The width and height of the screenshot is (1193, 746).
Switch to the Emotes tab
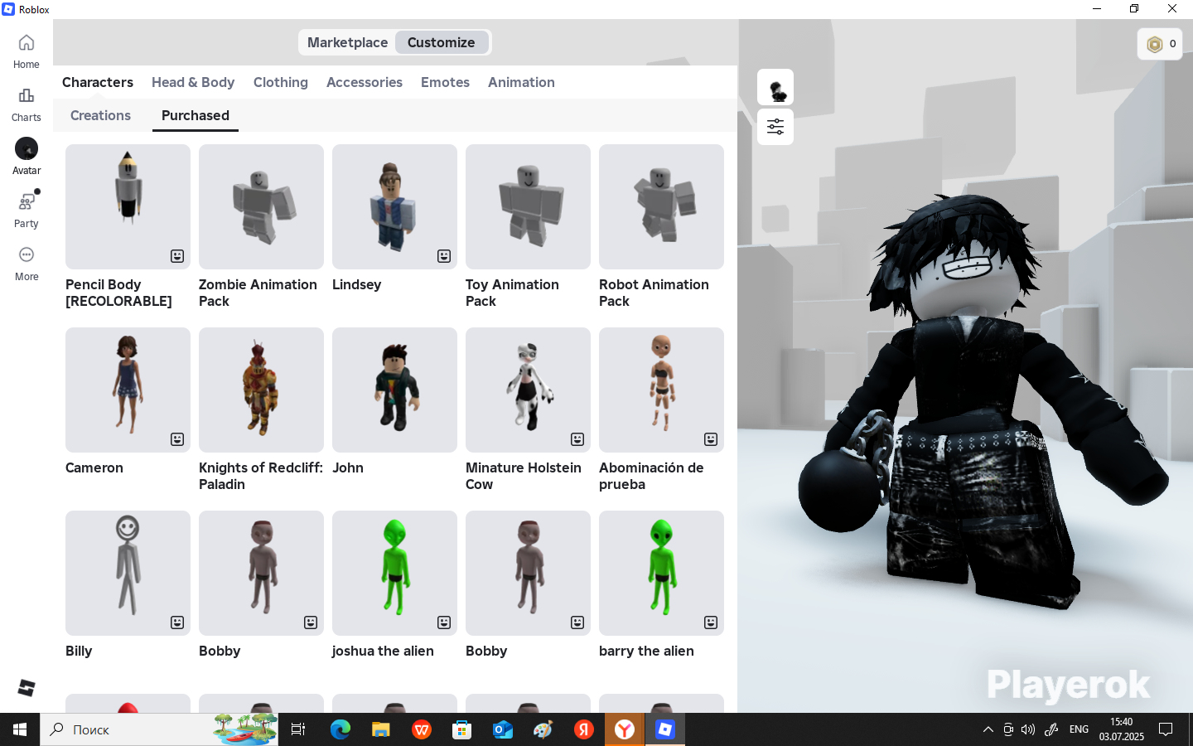click(x=445, y=82)
